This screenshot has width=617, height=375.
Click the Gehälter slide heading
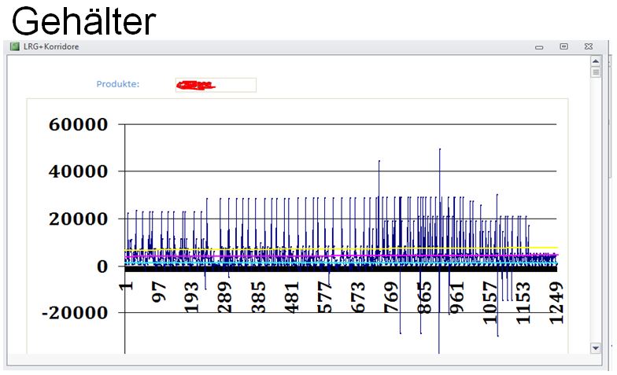point(83,20)
